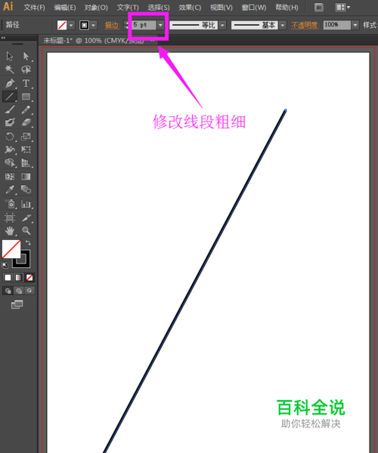Select the Shape Builder tool
Viewport: 378px width, 453px height.
point(10,162)
